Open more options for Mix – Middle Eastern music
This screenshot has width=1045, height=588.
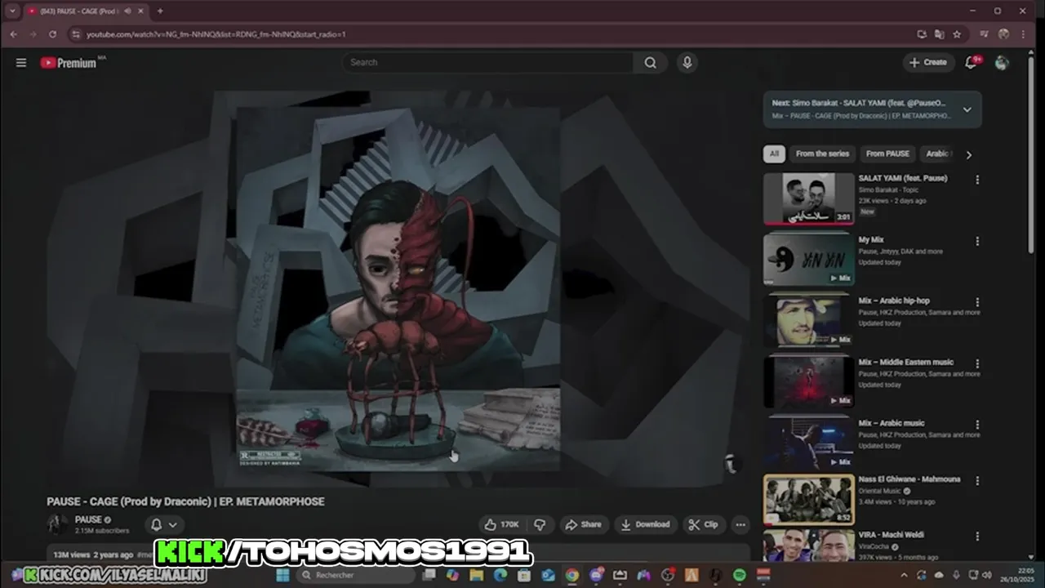coord(977,363)
